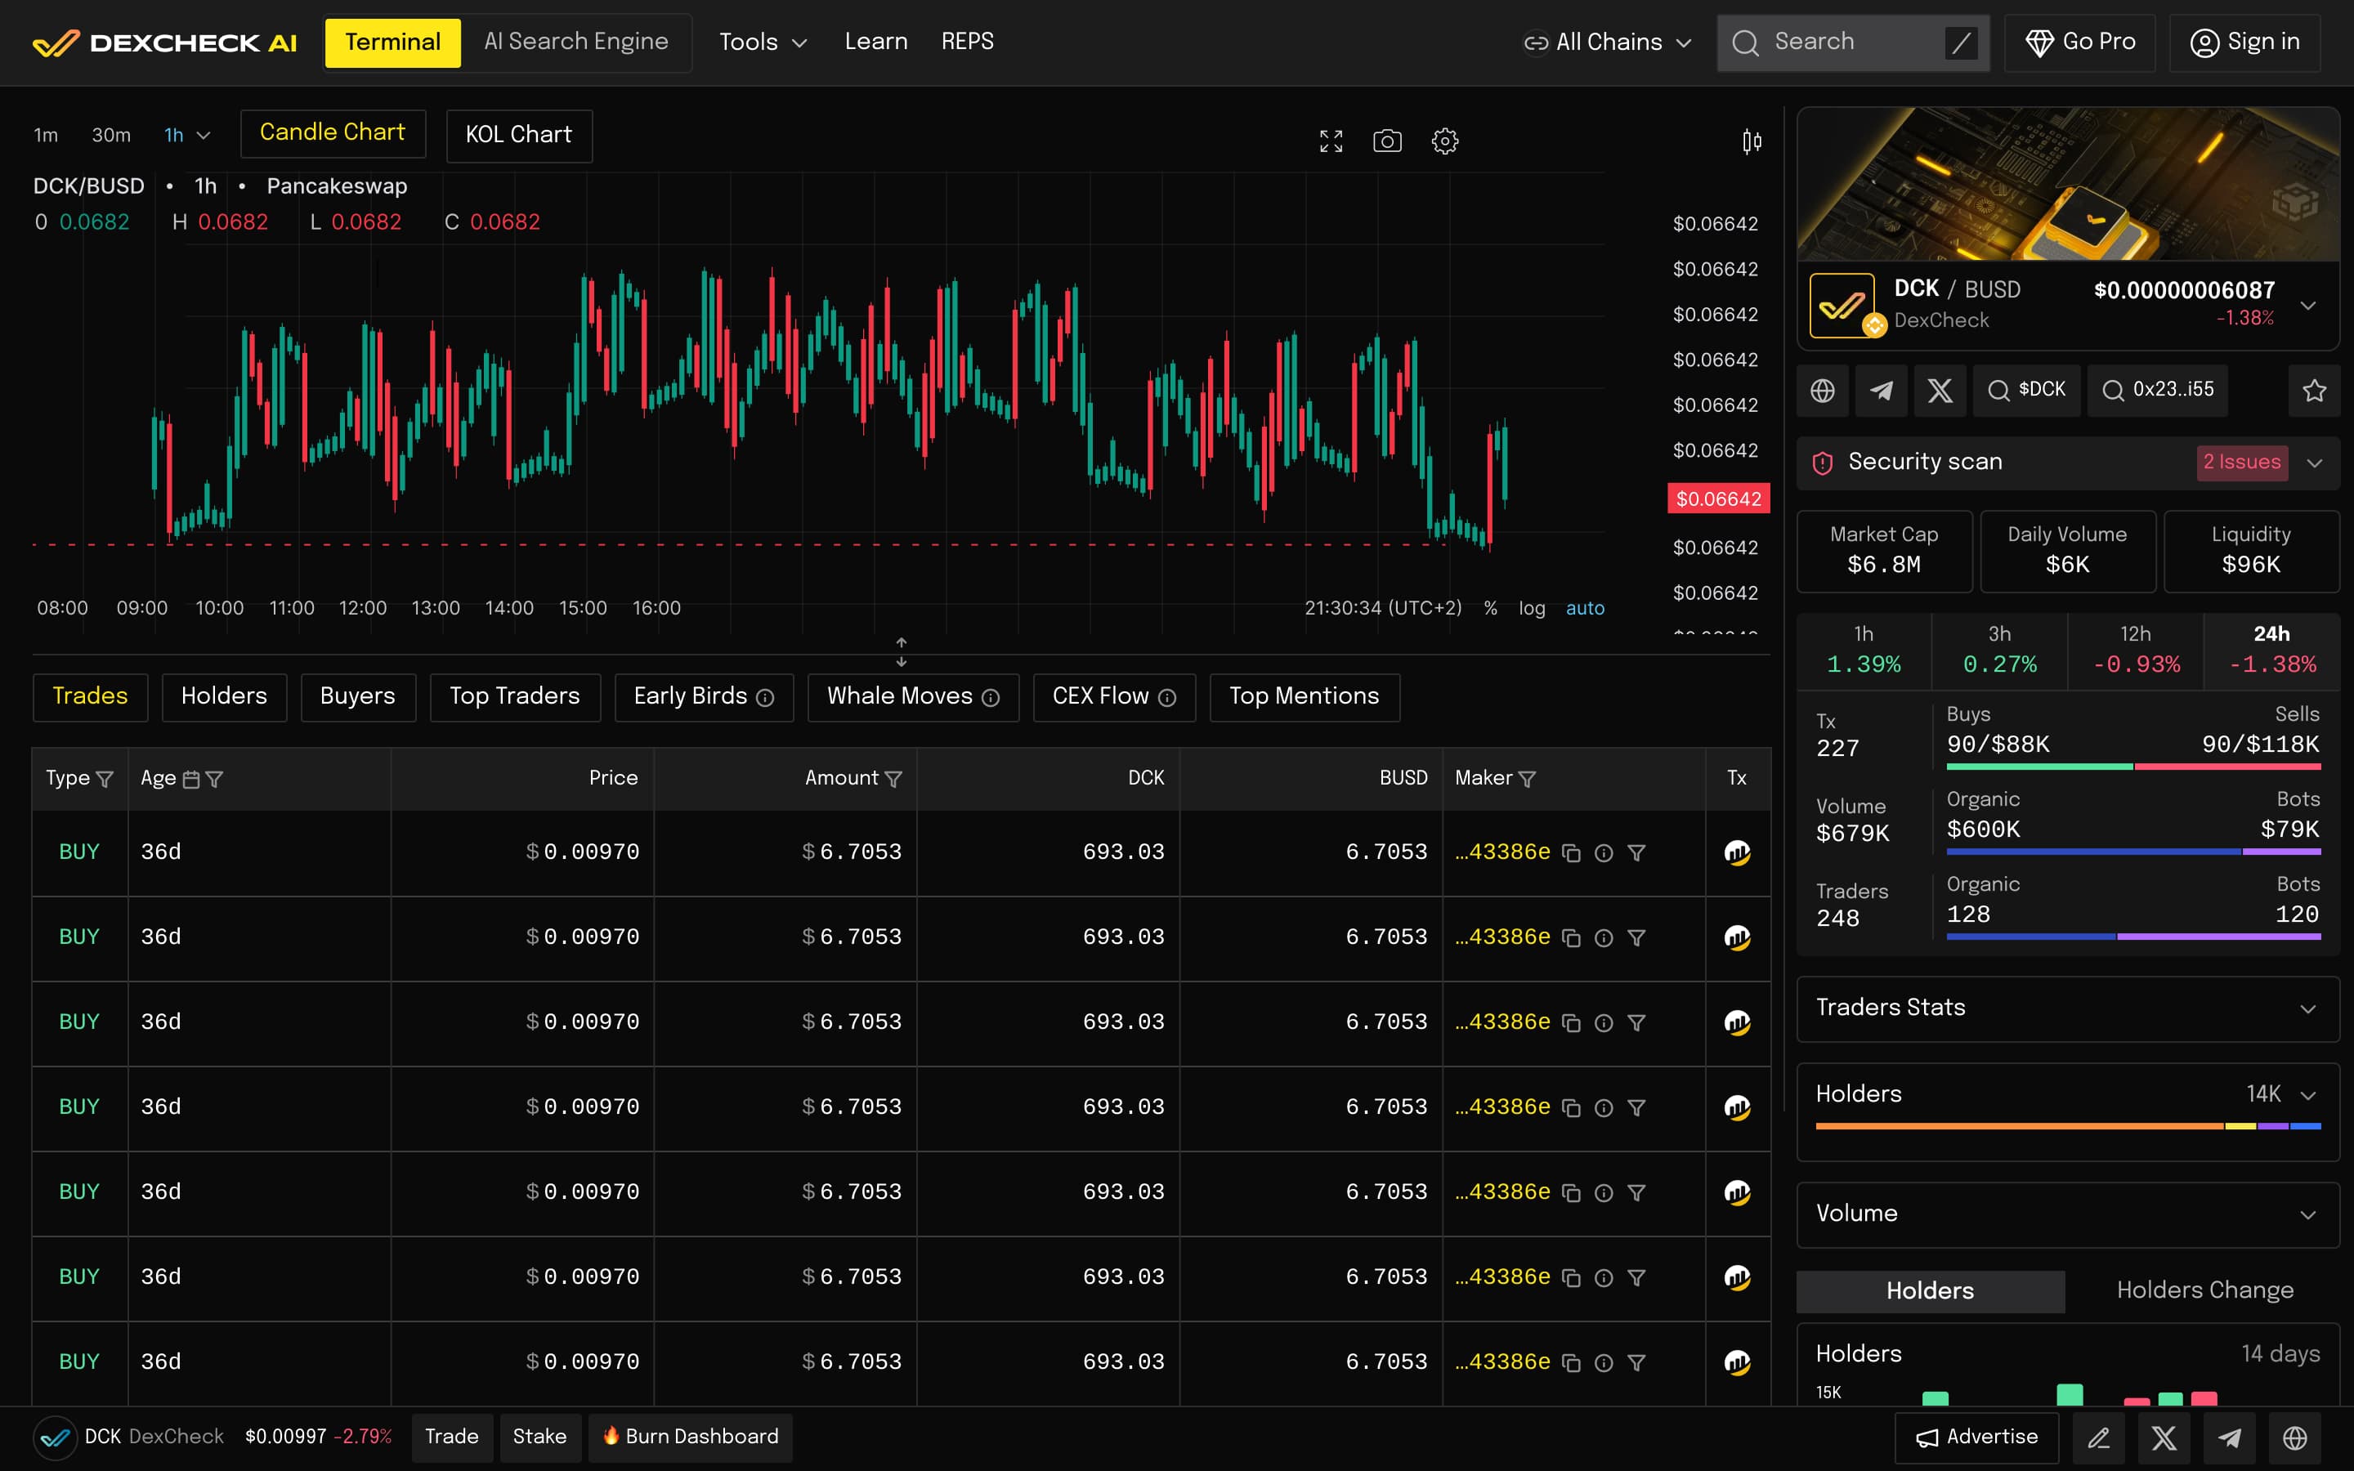Open the Whale Moves tab
This screenshot has width=2354, height=1471.
912,696
